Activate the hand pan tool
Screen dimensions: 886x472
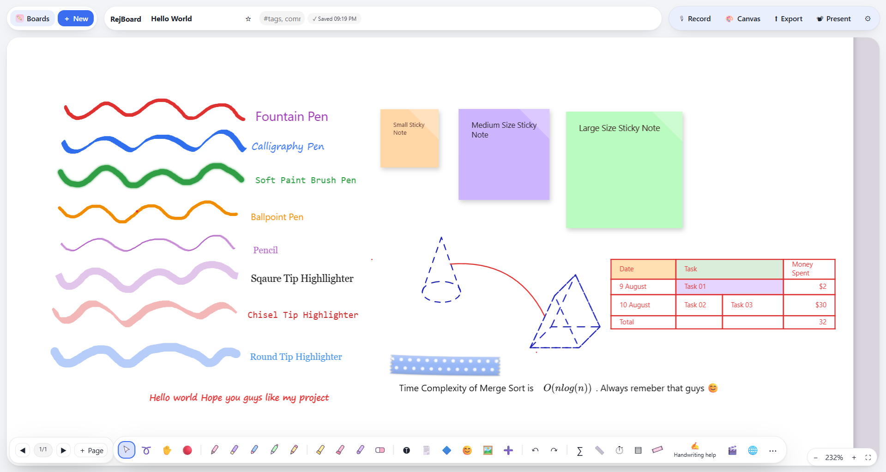pos(167,450)
